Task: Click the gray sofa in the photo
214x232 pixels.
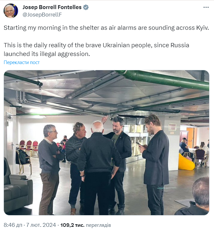Action: point(18,186)
